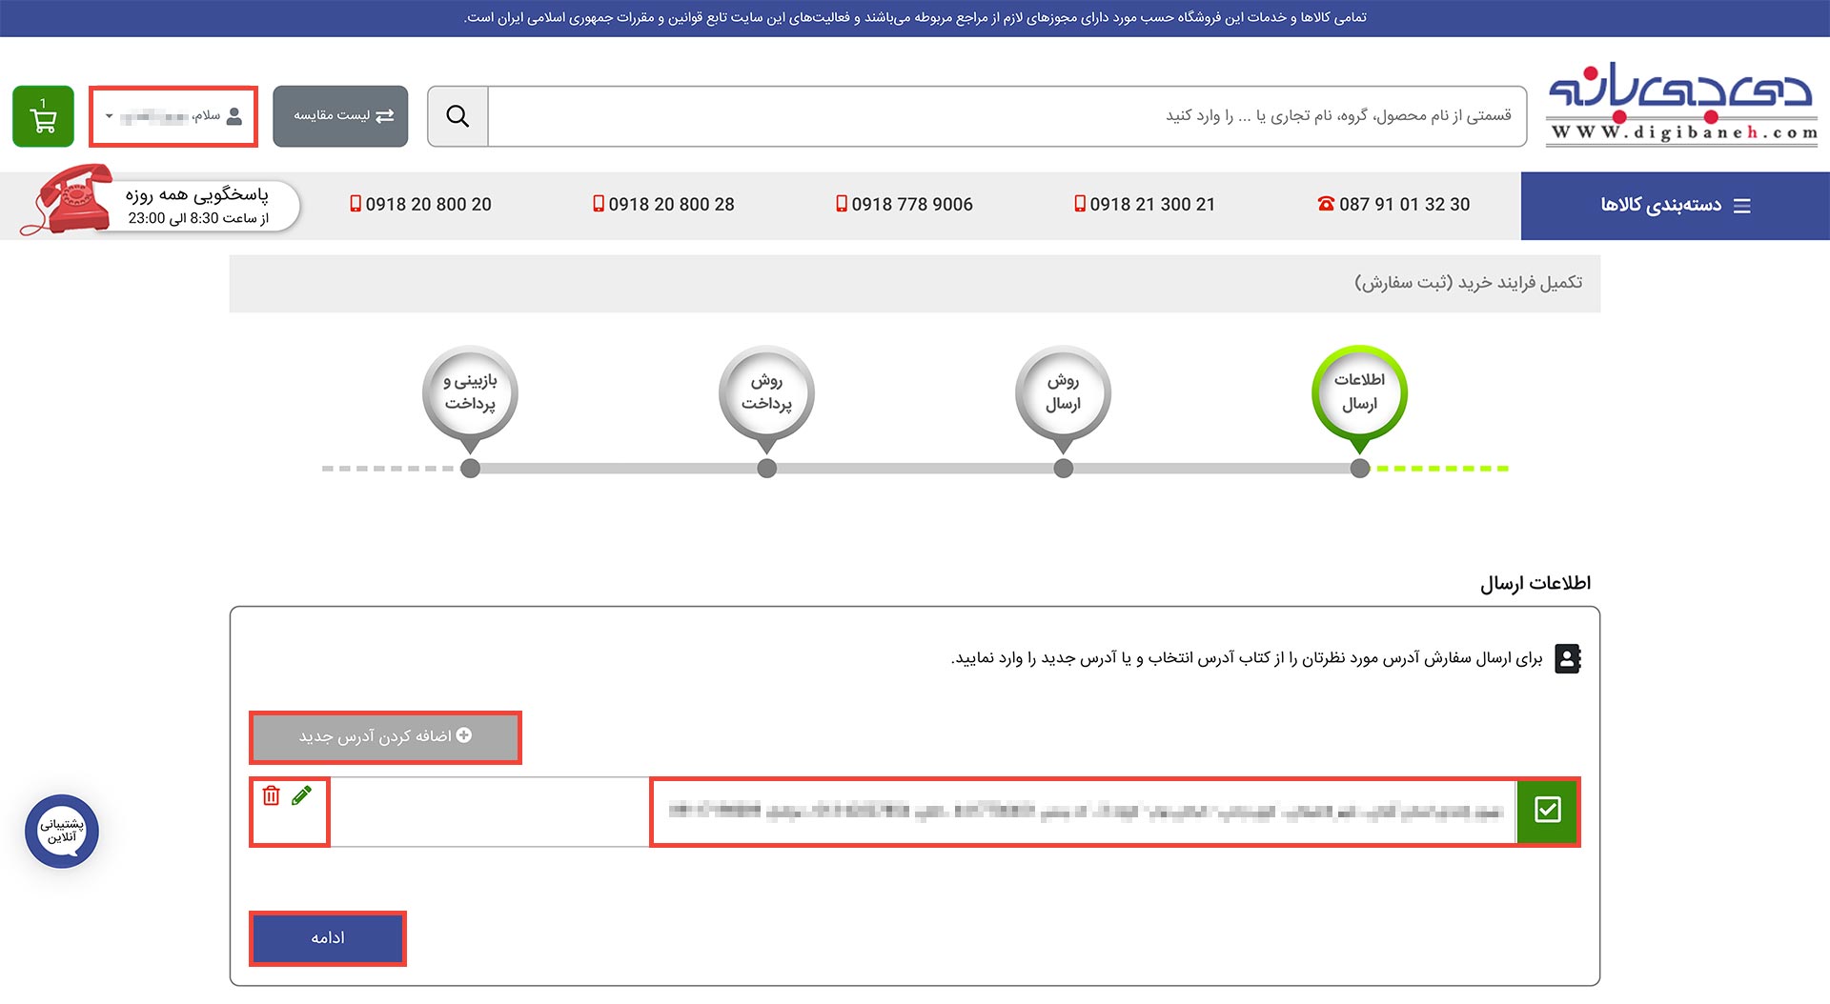Expand the user account dropdown arrow
The width and height of the screenshot is (1830, 1004).
[x=108, y=117]
